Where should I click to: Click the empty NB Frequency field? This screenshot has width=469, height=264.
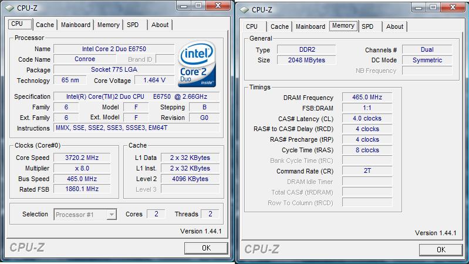[427, 71]
